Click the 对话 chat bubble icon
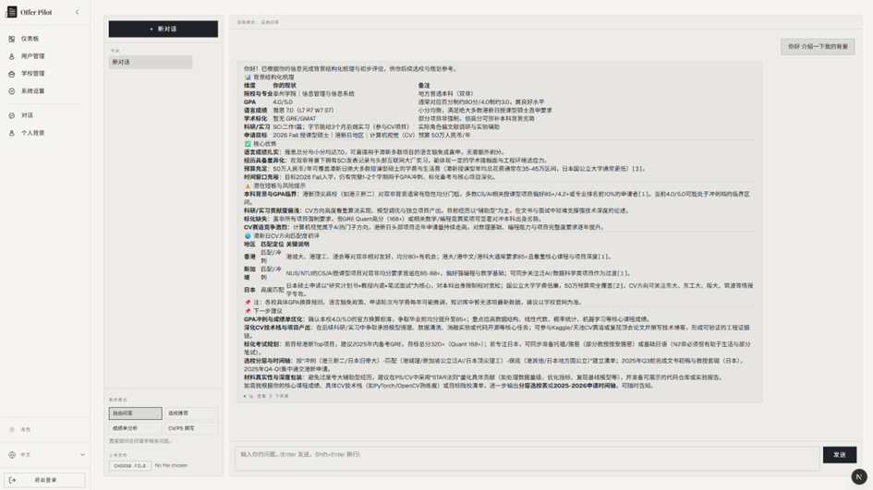The width and height of the screenshot is (873, 490). click(12, 115)
